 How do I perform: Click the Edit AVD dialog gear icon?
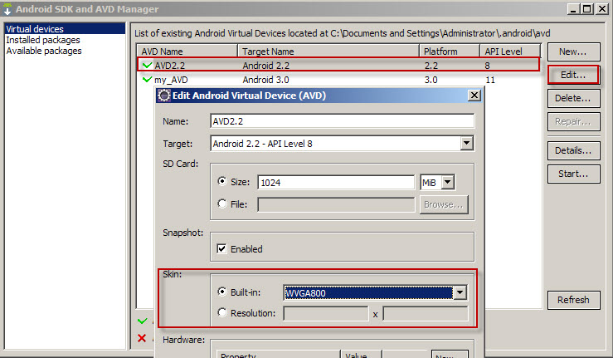tap(164, 96)
